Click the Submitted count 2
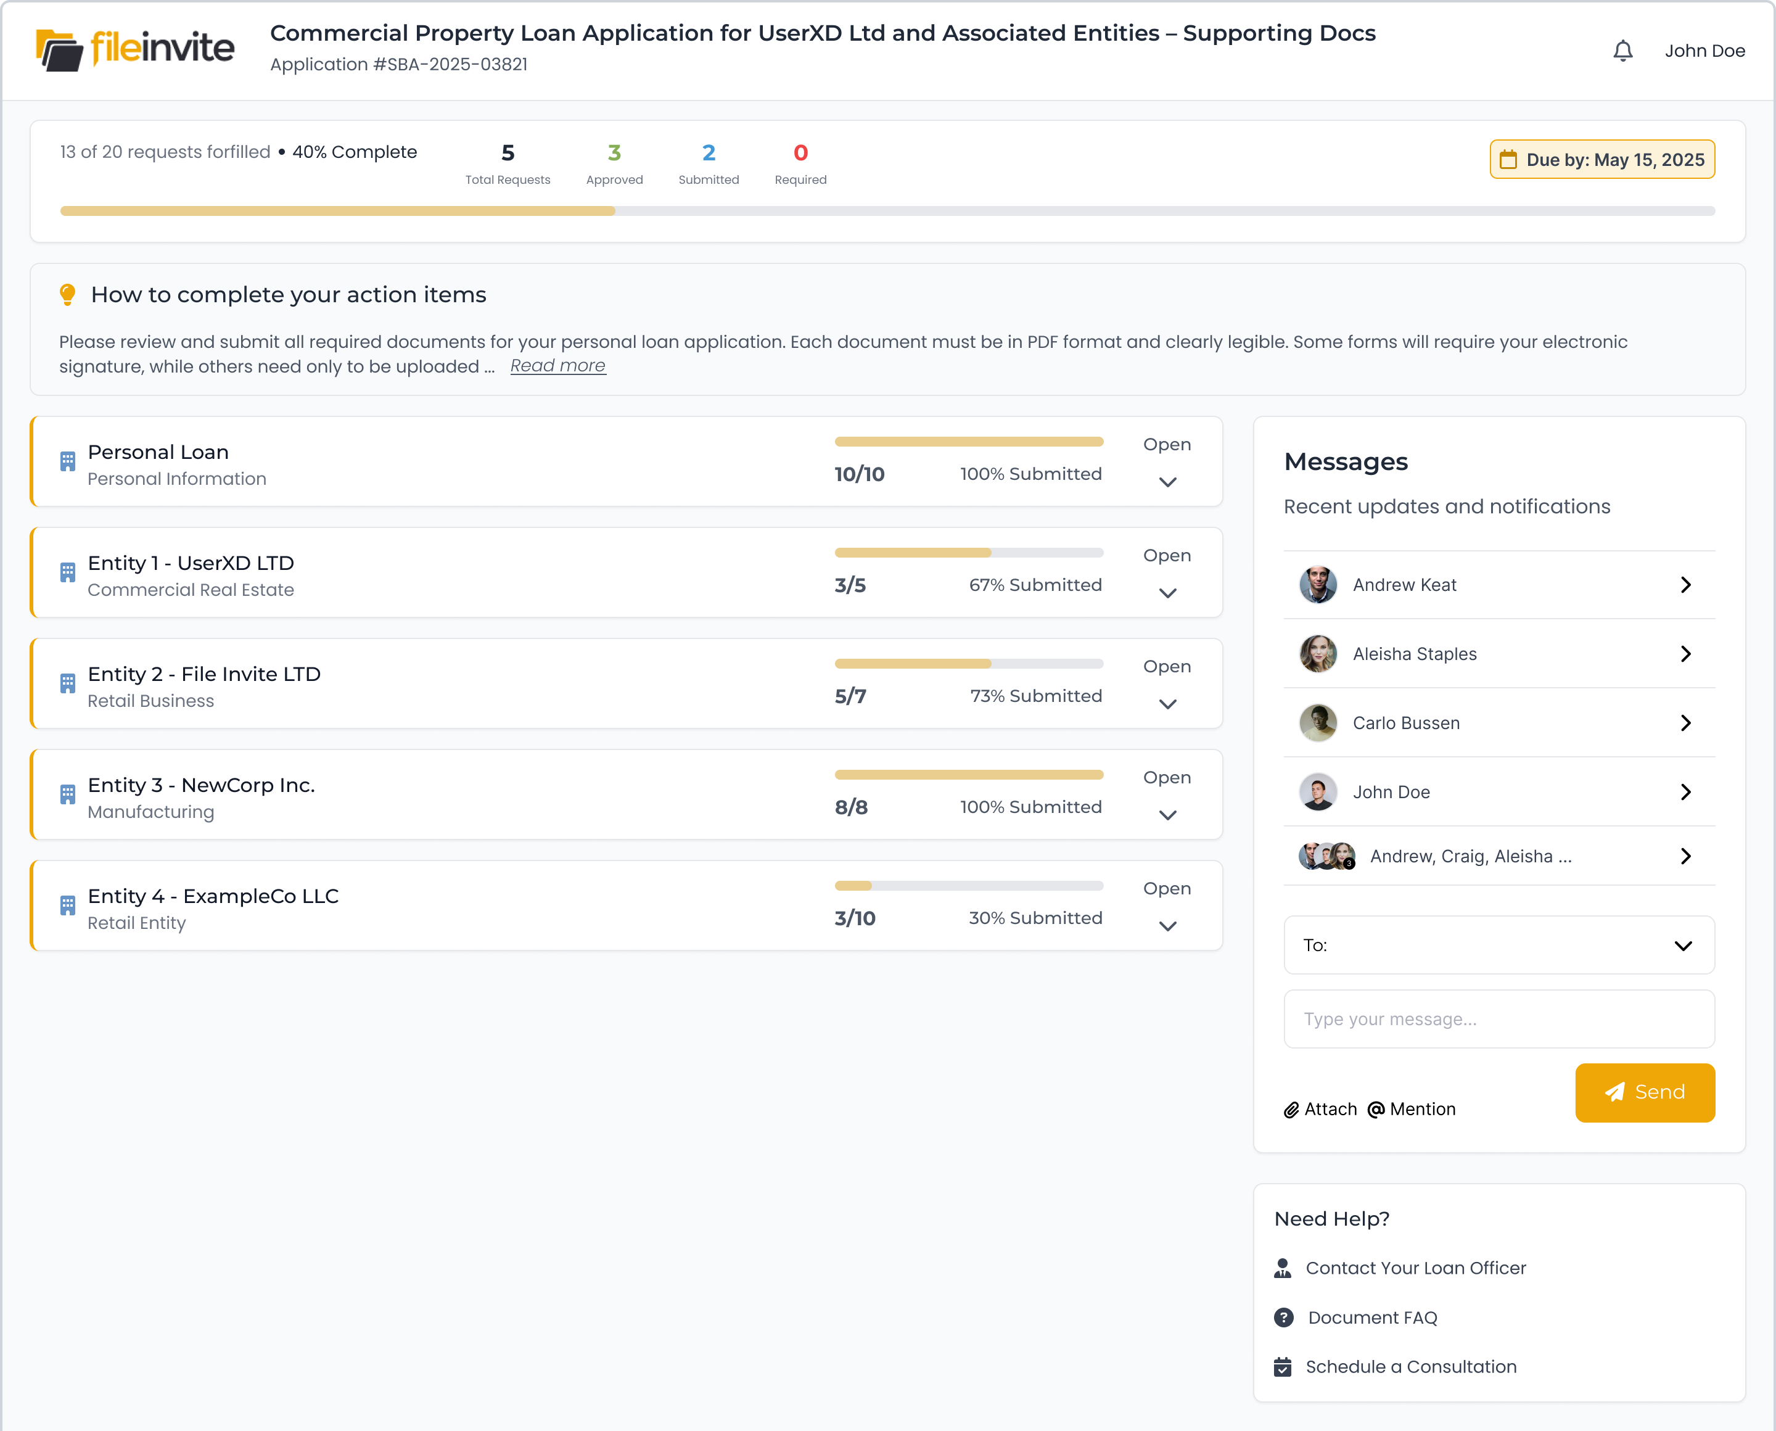Viewport: 1776px width, 1431px height. 708,152
